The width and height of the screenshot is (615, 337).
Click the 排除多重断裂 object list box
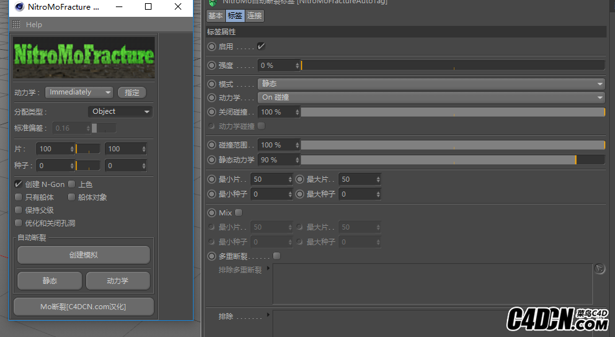click(x=432, y=284)
